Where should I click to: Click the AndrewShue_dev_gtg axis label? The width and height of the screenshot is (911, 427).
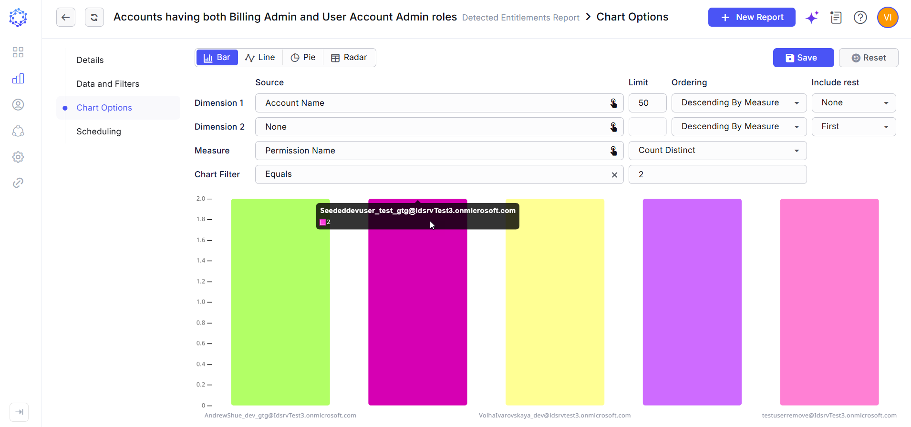click(x=280, y=416)
